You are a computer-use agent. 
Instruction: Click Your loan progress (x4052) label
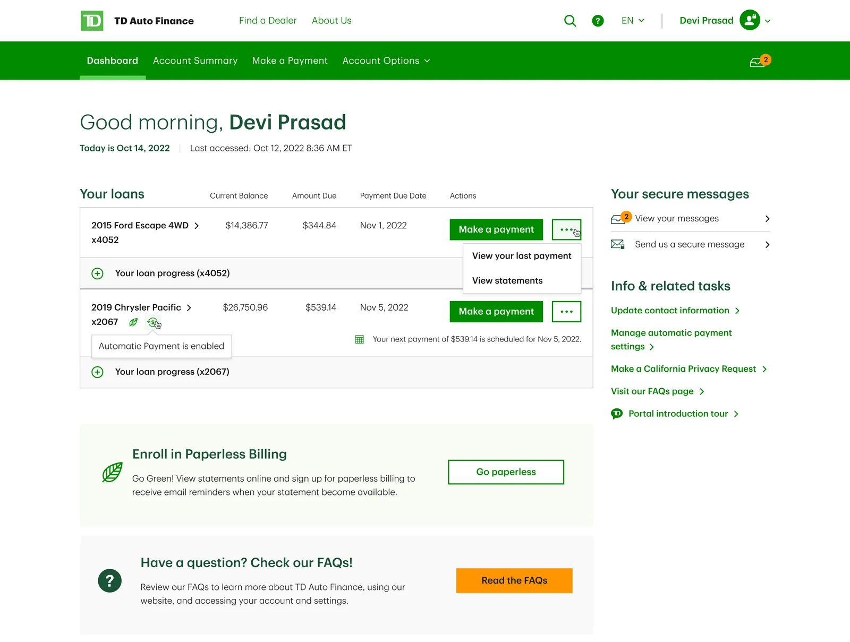pos(173,273)
